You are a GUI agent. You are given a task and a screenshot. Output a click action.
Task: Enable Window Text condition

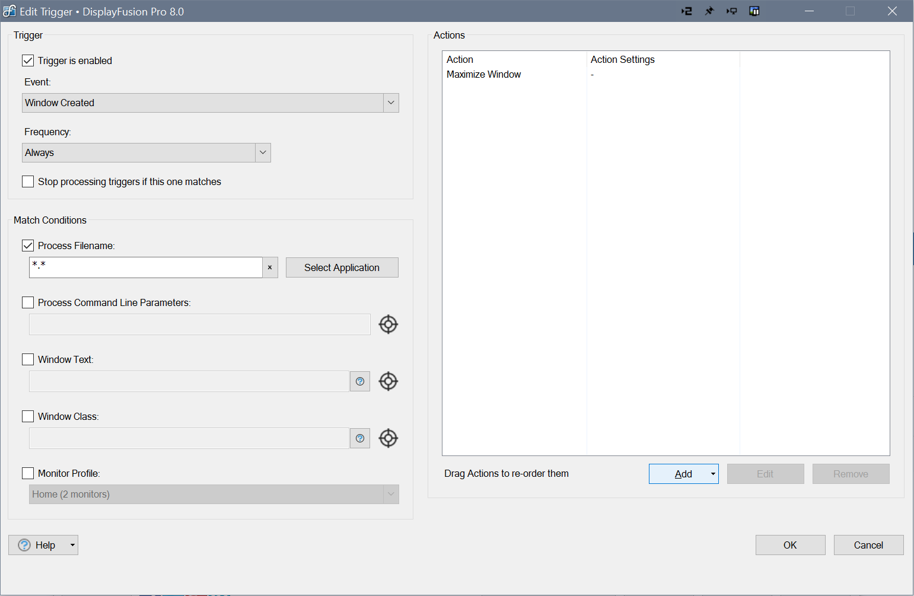click(28, 359)
